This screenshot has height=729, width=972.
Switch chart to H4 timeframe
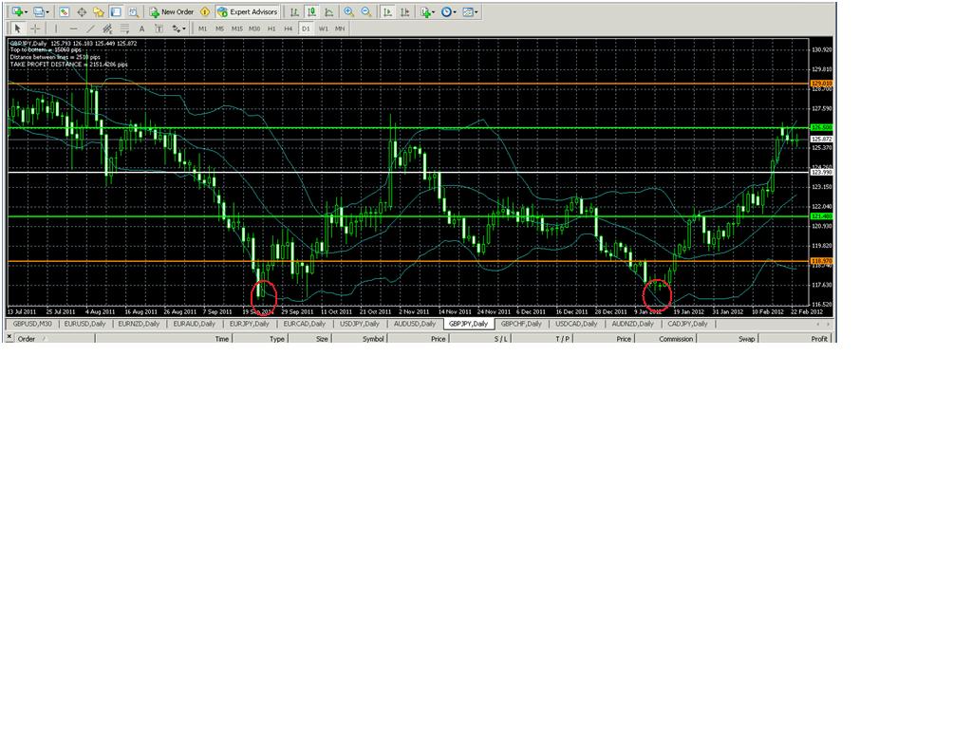(x=289, y=28)
